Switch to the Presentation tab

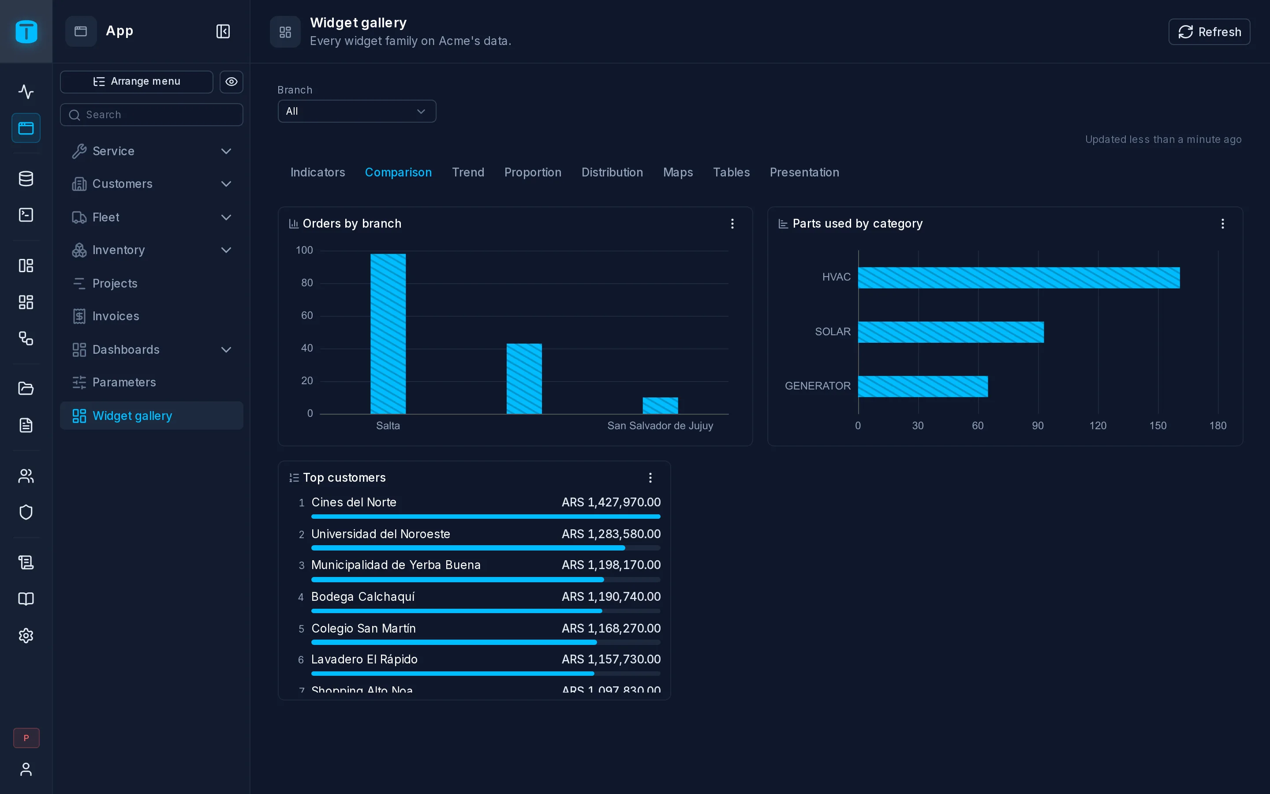[x=804, y=172]
